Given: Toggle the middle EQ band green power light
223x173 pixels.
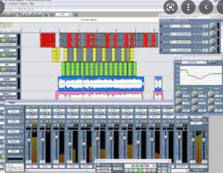Looking at the screenshot, I should coord(194,88).
